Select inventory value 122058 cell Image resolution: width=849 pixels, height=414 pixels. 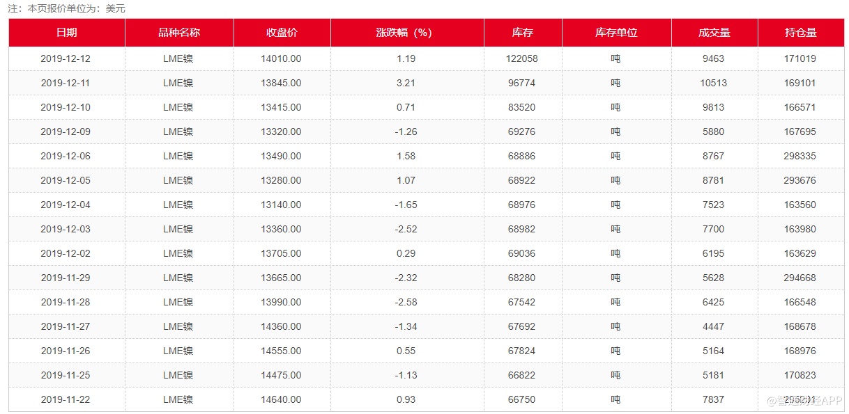coord(522,58)
